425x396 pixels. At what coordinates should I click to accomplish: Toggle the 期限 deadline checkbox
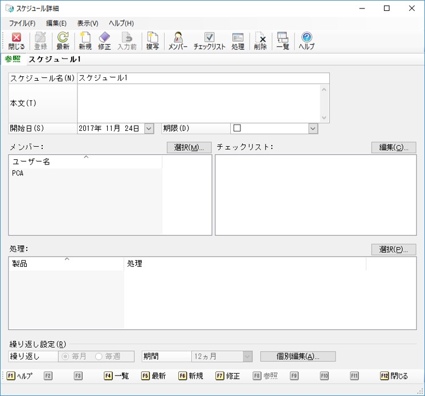(237, 128)
